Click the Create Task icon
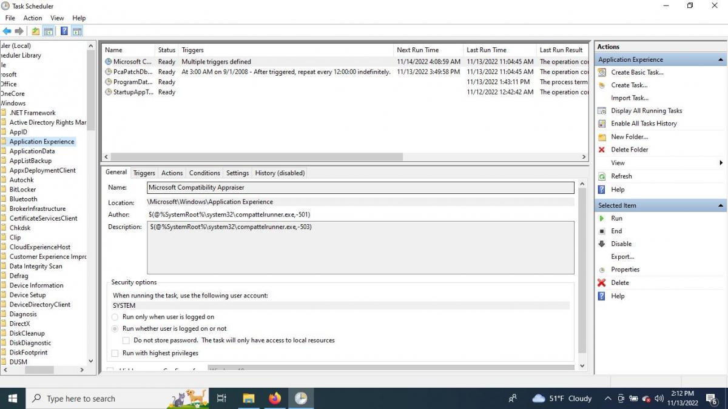The image size is (728, 409). (602, 85)
